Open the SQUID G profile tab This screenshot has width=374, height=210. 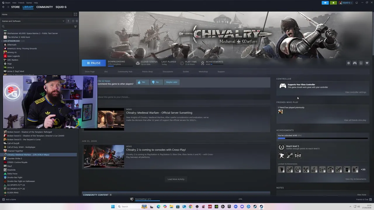point(61,7)
